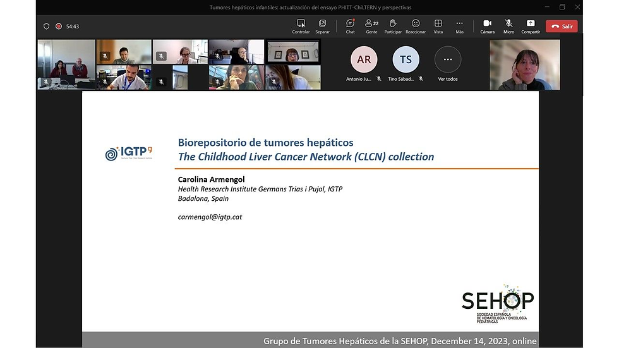Change layout using the Vista icon
This screenshot has width=619, height=348.
[438, 23]
